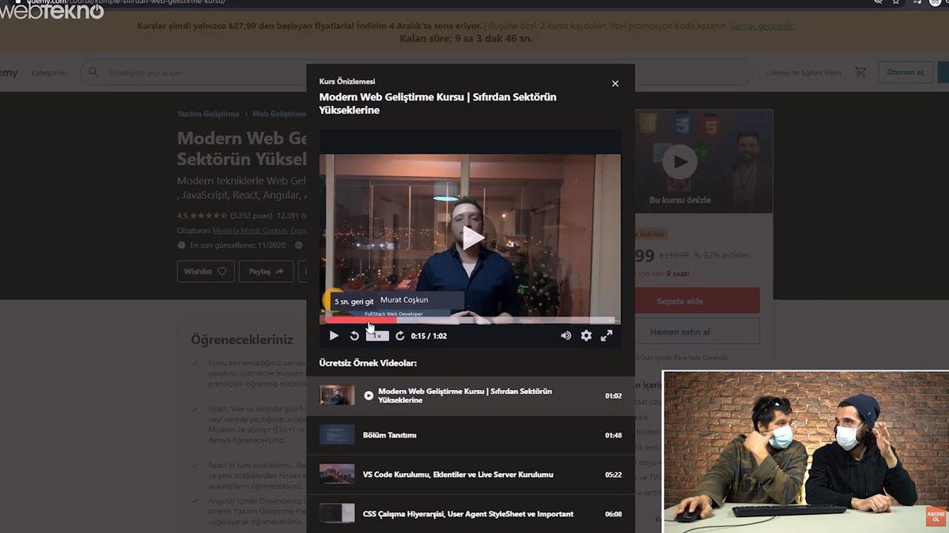949x533 pixels.
Task: Click the Paylaş share button
Action: pos(266,272)
